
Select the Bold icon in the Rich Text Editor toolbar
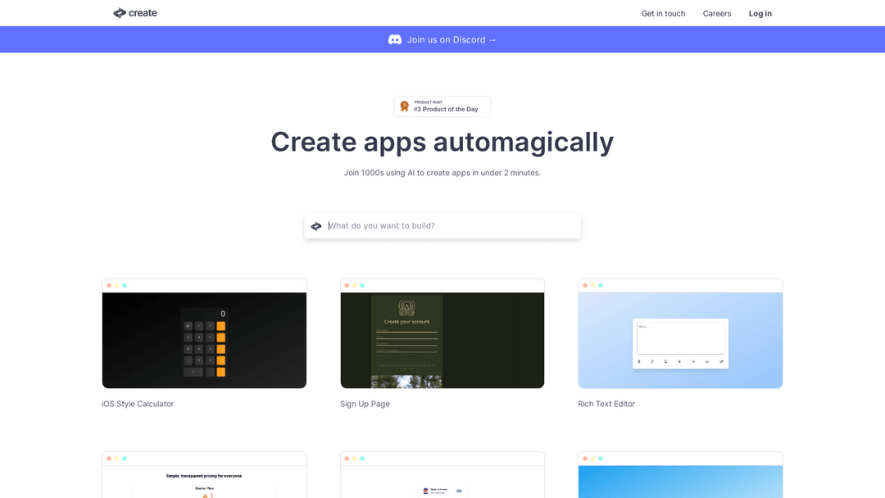pyautogui.click(x=638, y=361)
